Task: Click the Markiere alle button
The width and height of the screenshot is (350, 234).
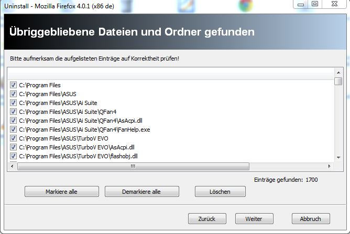Action: coord(62,192)
